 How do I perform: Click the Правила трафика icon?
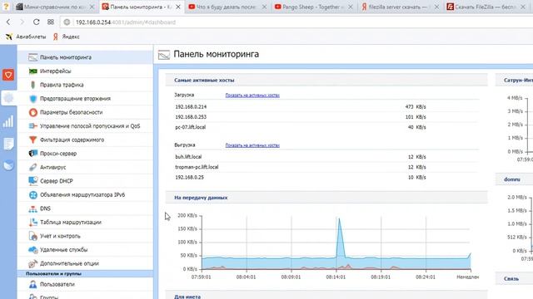33,85
